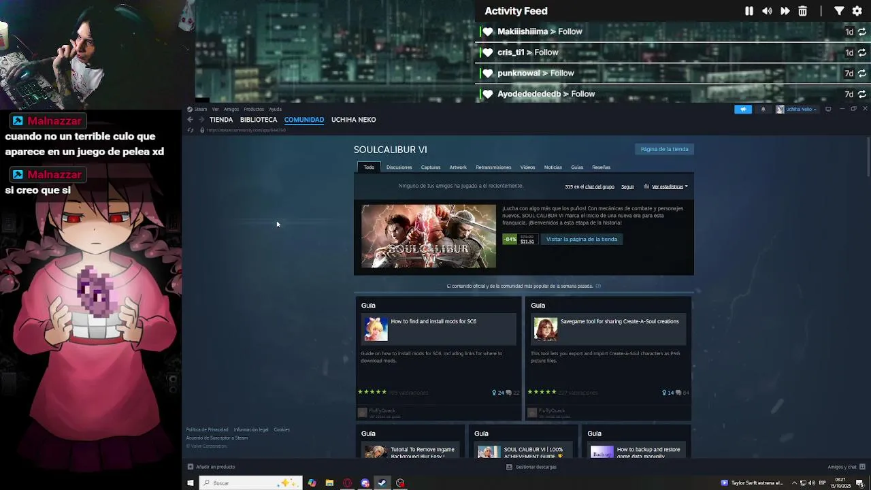This screenshot has height=490, width=871.
Task: Click the Savegame tool guide thumbnail
Action: (x=546, y=329)
